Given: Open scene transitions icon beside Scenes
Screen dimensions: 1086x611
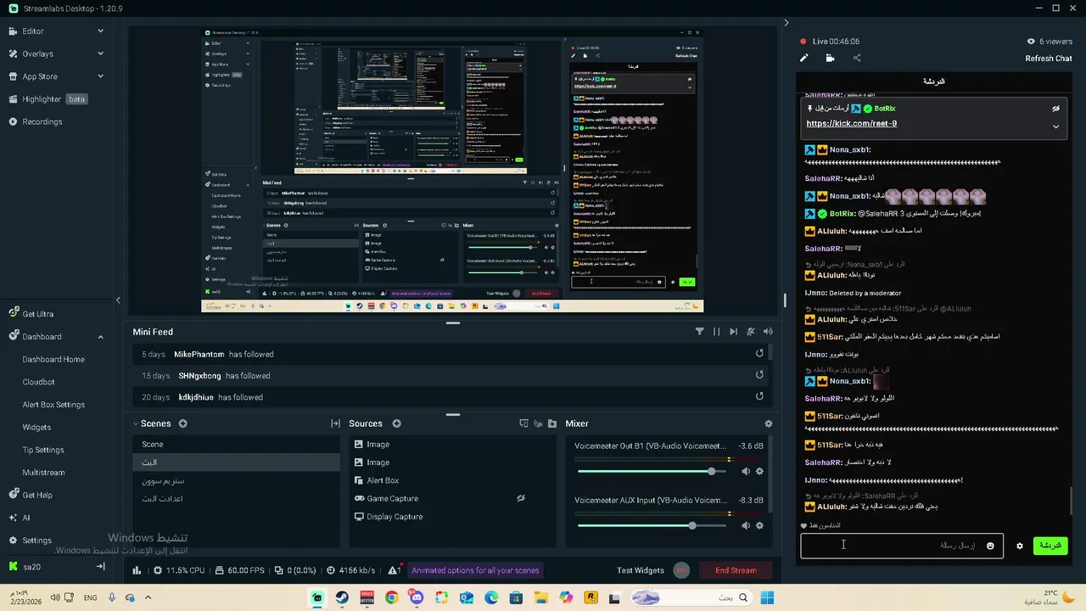Looking at the screenshot, I should tap(335, 423).
